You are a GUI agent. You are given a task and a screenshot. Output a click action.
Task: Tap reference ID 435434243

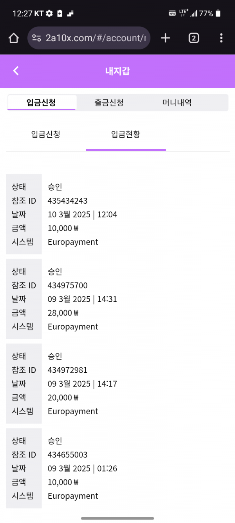[x=68, y=201]
